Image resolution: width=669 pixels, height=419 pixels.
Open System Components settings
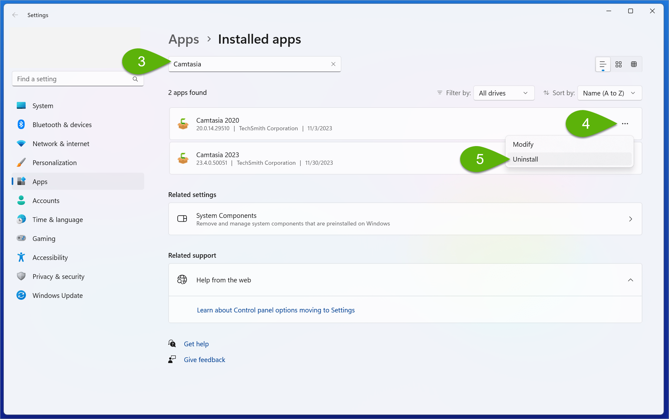405,219
